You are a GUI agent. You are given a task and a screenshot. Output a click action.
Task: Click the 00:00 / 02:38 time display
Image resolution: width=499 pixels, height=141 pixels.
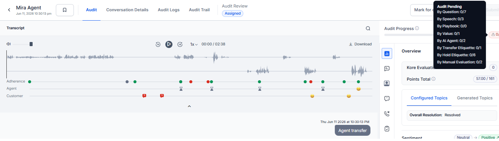(213, 44)
